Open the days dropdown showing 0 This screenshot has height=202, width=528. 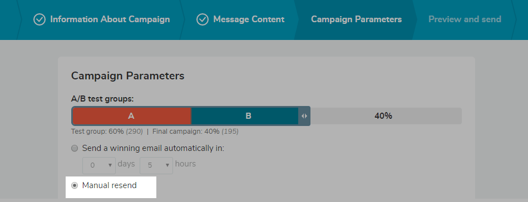99,165
